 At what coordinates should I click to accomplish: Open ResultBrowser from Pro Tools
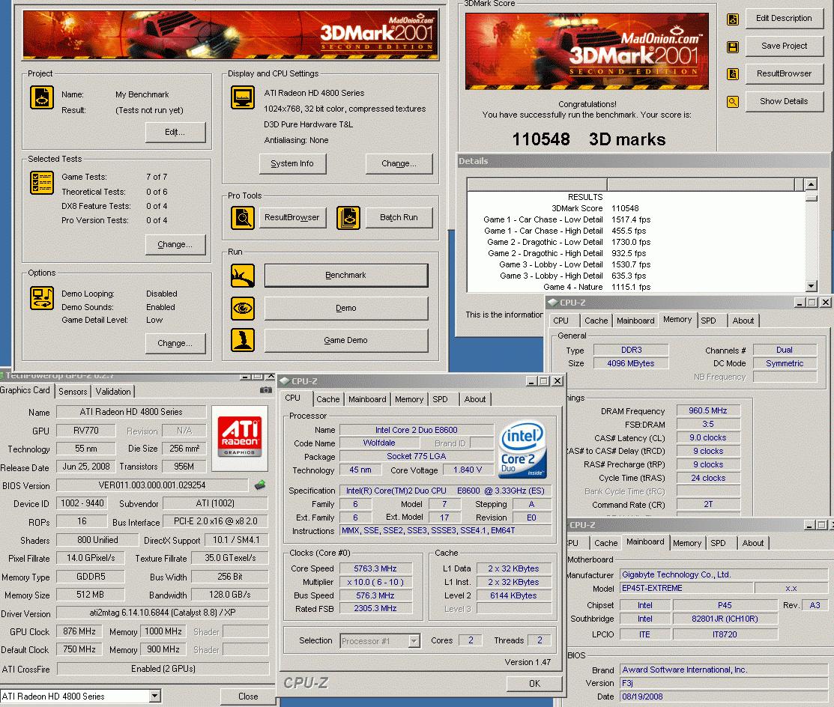[x=292, y=217]
